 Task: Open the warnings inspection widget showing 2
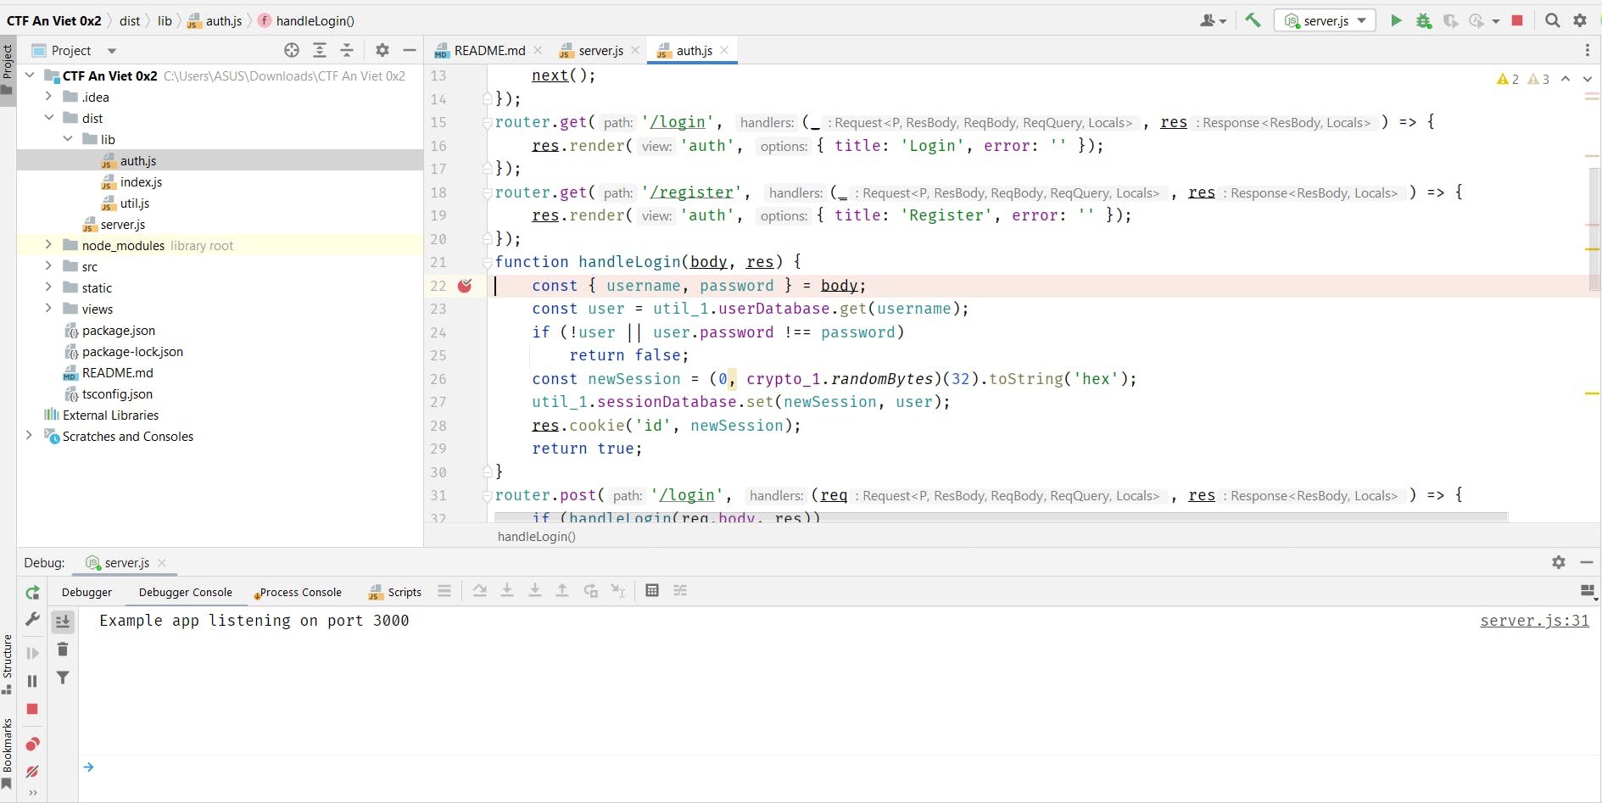1508,79
